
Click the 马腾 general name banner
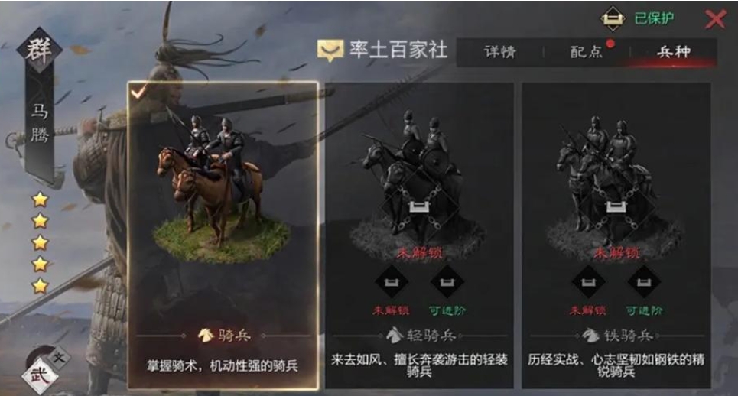pos(40,123)
